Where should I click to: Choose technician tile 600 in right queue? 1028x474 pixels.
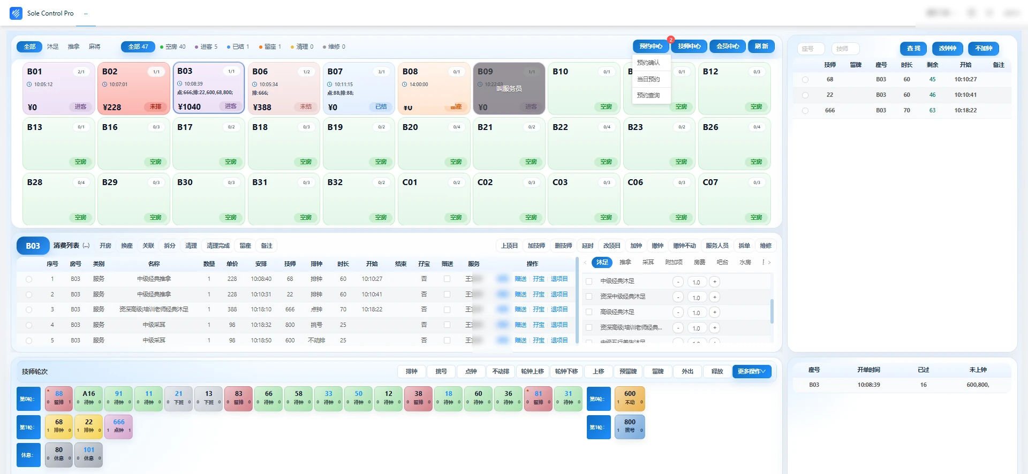pyautogui.click(x=630, y=399)
